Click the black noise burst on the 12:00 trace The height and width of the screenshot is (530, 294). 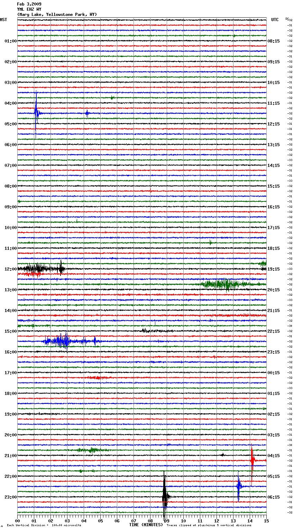pyautogui.click(x=42, y=268)
